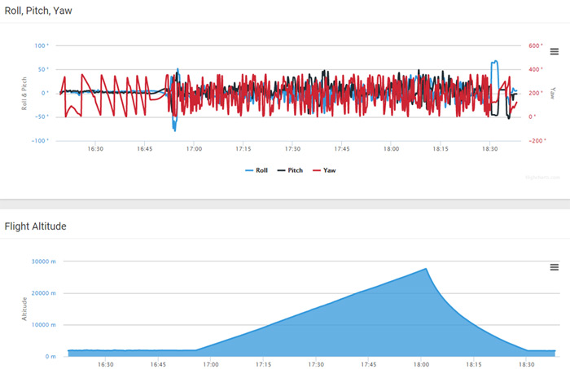Toggle the Yaw series in legend
Screen dimensions: 570x369
pyautogui.click(x=324, y=170)
